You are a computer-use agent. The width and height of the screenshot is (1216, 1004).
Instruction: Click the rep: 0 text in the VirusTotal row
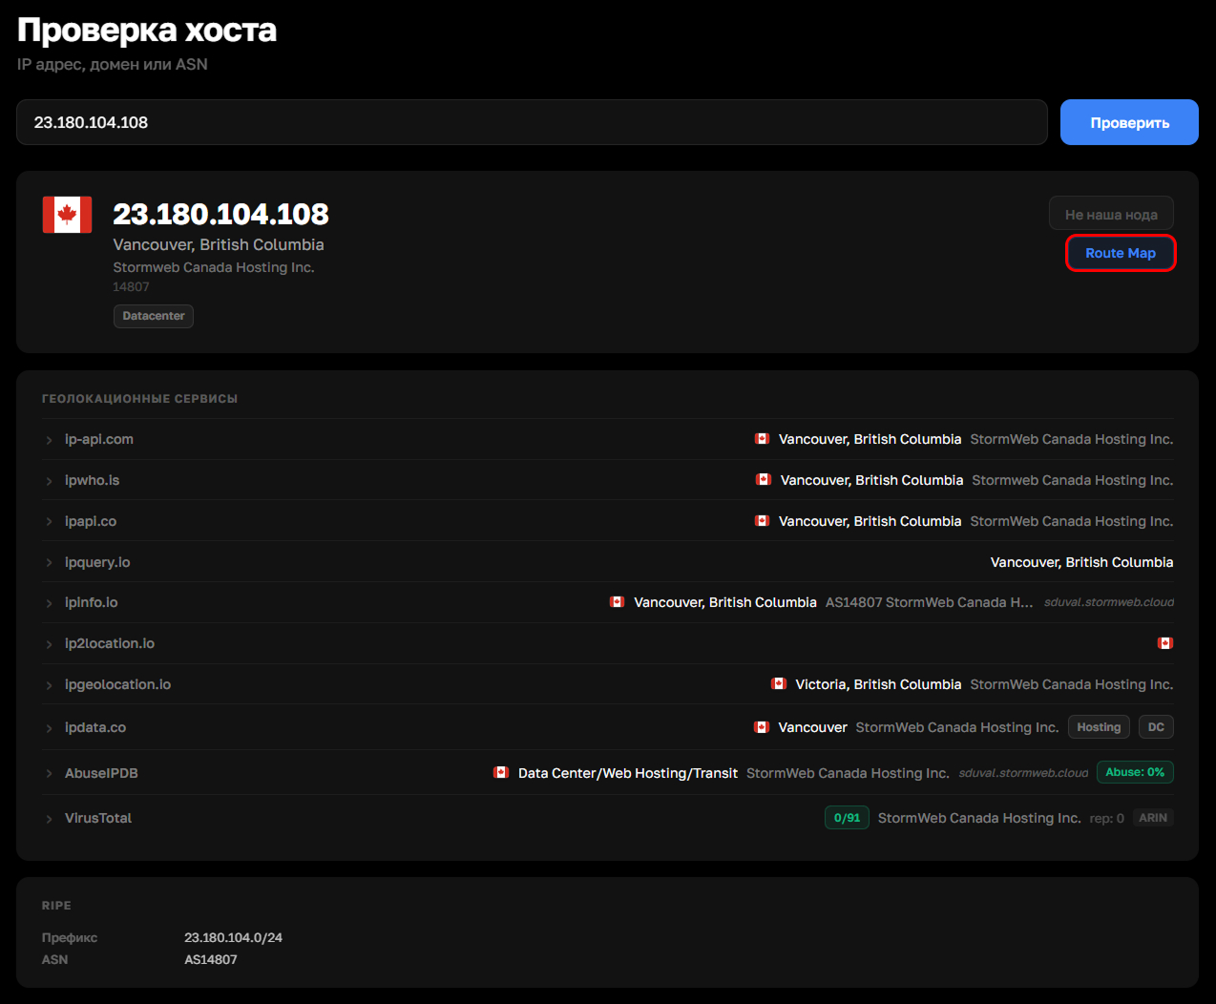tap(1107, 818)
